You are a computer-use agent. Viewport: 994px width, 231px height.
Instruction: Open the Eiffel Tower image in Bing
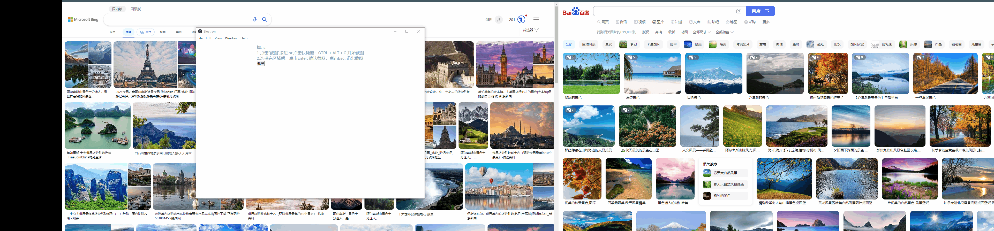(x=146, y=64)
